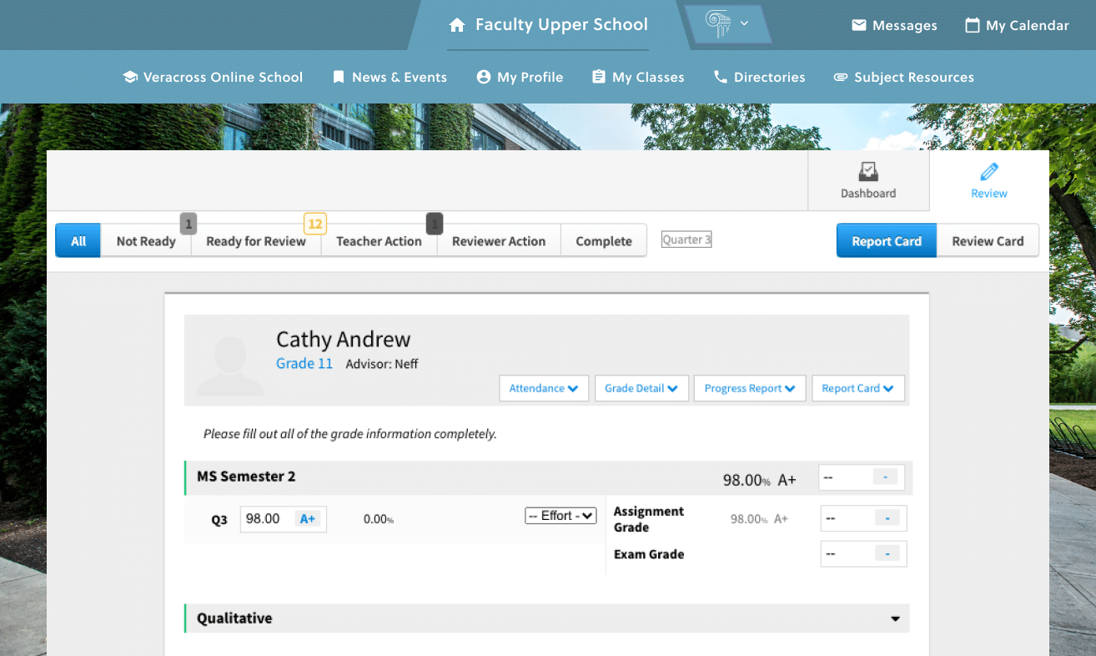Click the Subject Resources link icon
Image resolution: width=1096 pixels, height=656 pixels.
click(x=841, y=77)
